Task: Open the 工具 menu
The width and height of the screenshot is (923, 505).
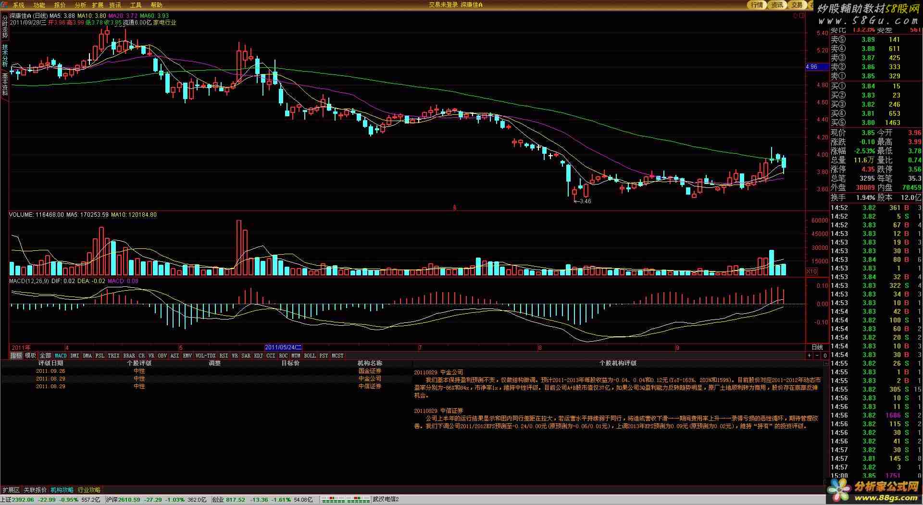Action: tap(136, 5)
